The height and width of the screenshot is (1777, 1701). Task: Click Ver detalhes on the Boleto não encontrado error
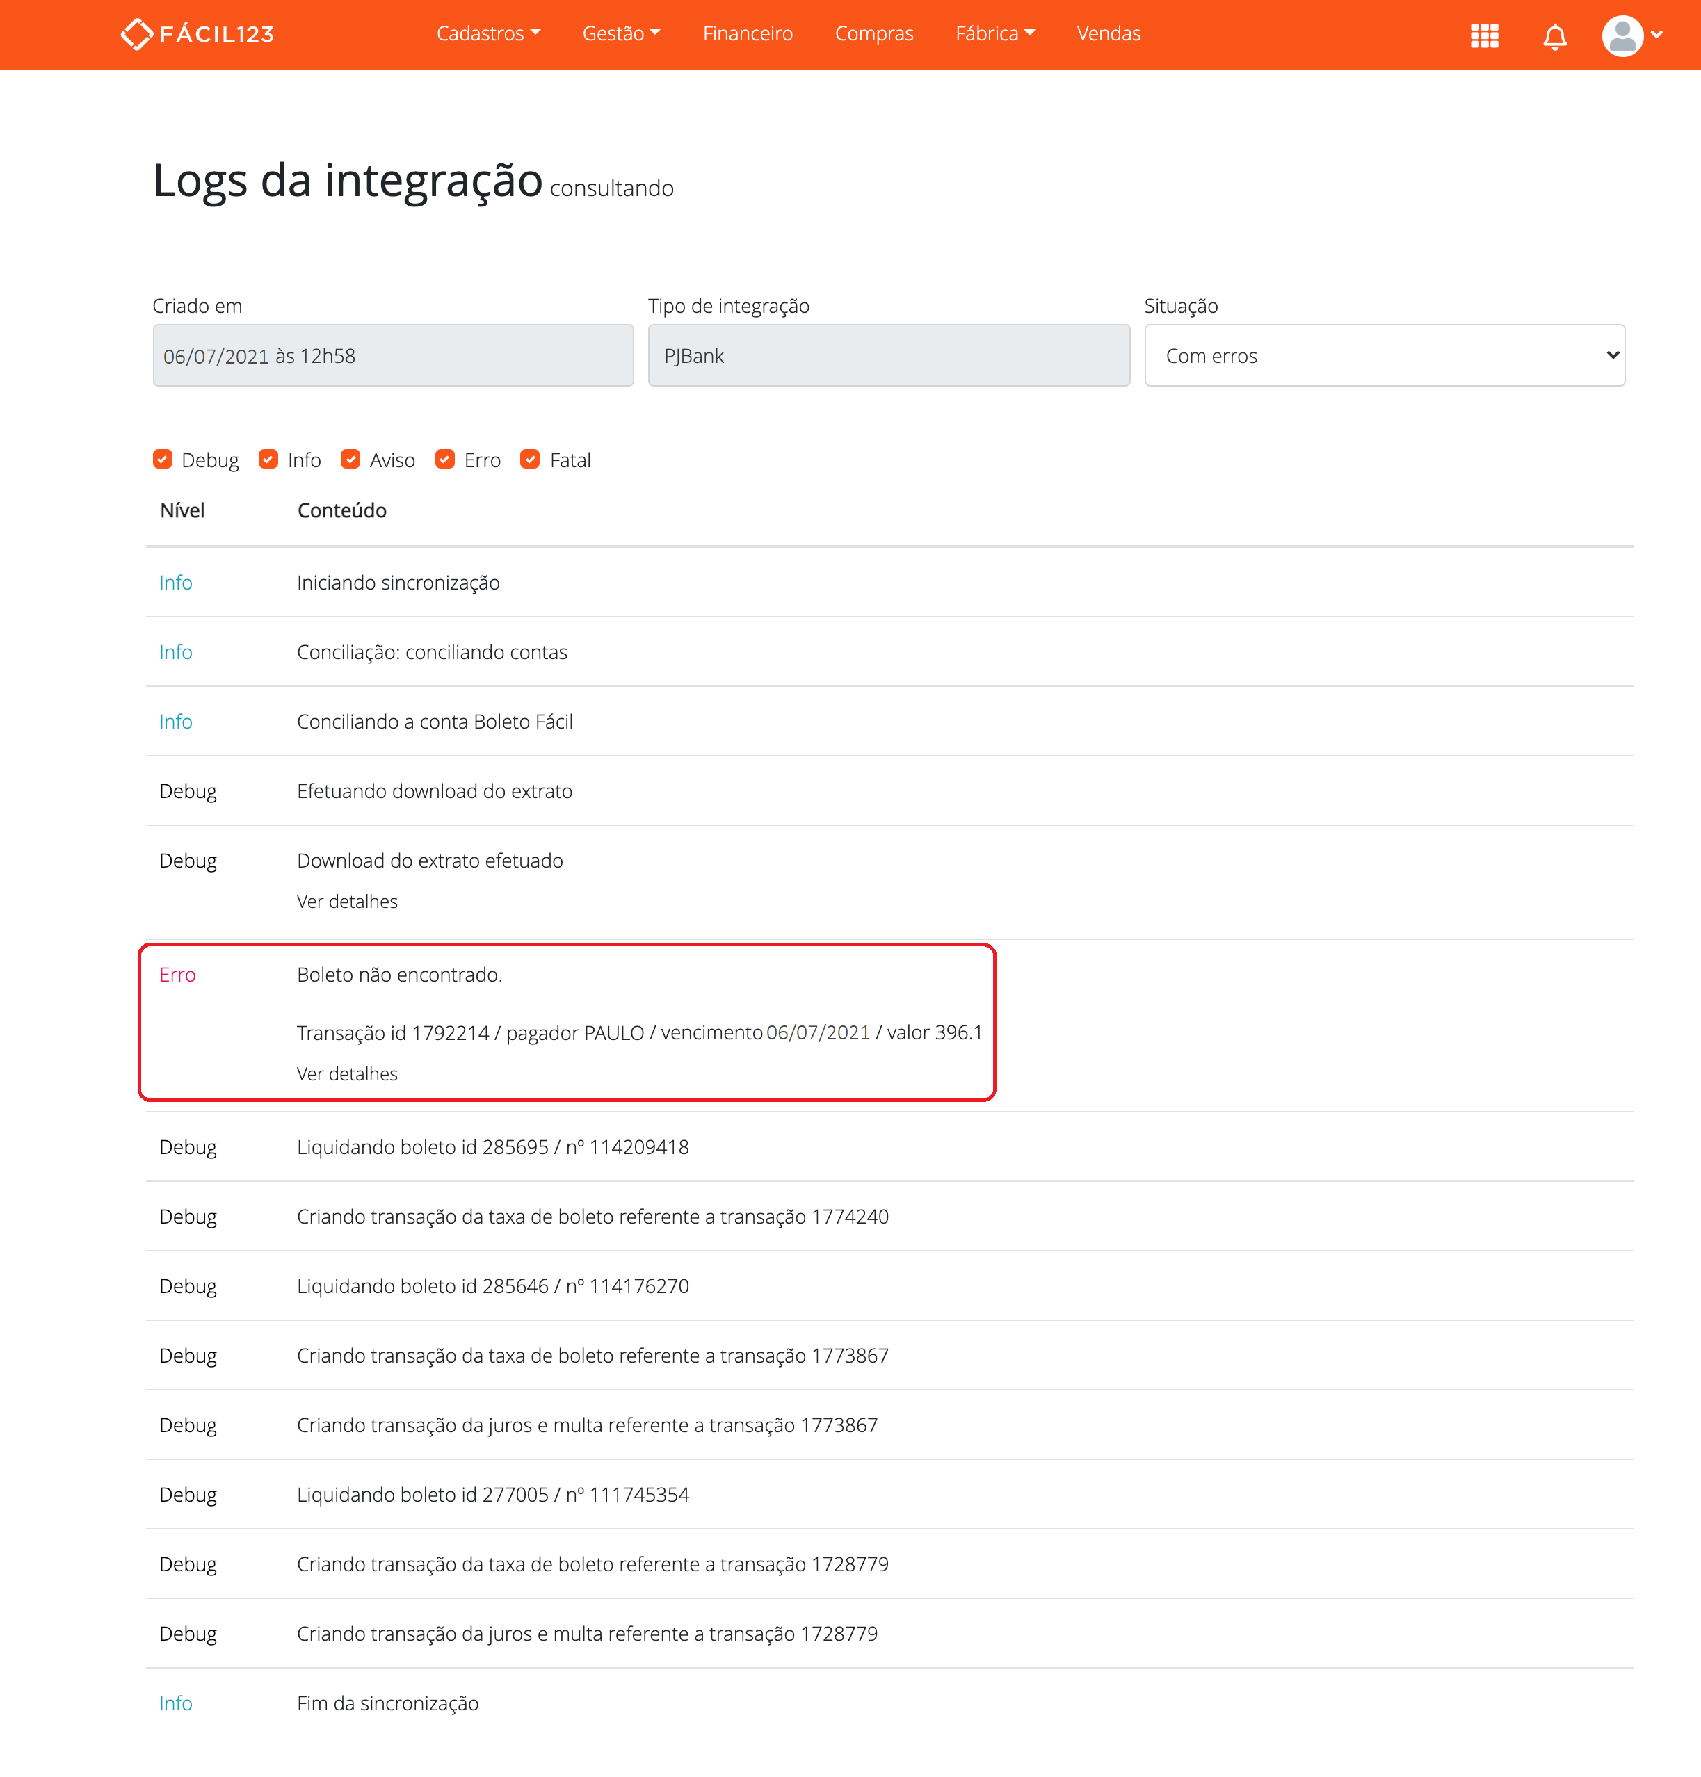tap(346, 1073)
